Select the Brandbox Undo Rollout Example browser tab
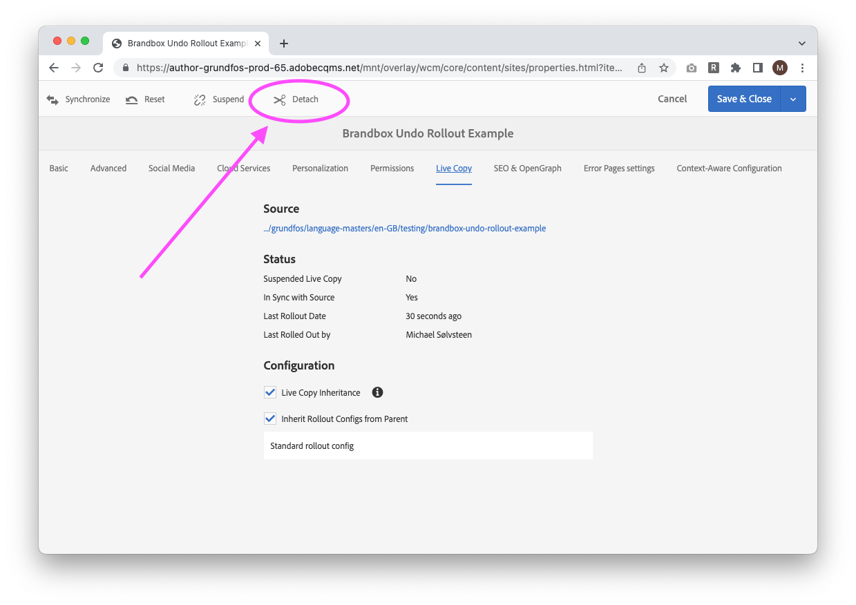Viewport: 856px width, 605px height. click(x=186, y=43)
